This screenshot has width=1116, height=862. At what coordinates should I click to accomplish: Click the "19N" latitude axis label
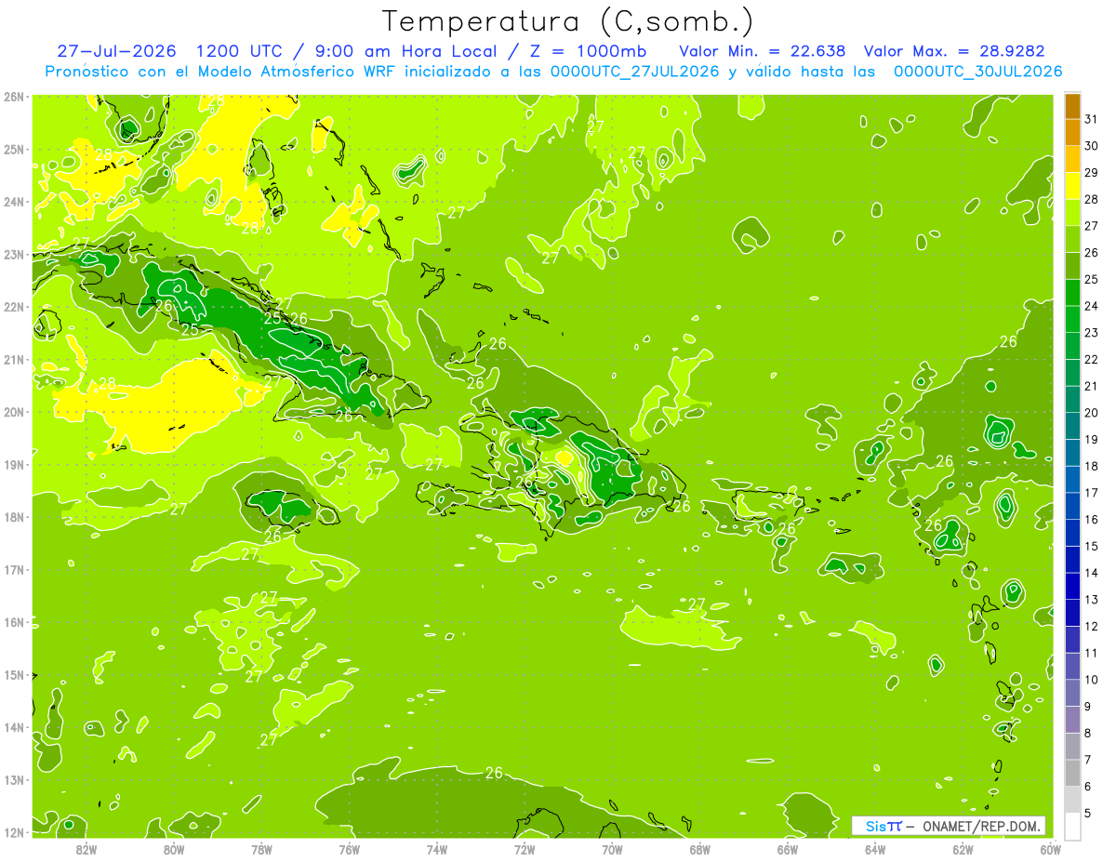(14, 464)
